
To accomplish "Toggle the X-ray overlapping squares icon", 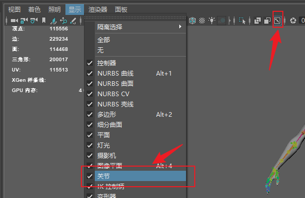I will (x=258, y=21).
